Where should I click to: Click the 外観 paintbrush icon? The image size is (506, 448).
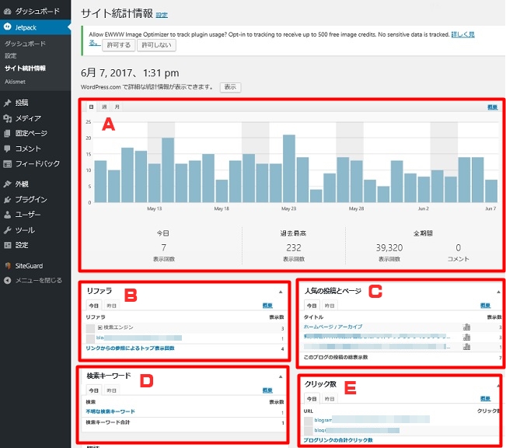tap(8, 184)
